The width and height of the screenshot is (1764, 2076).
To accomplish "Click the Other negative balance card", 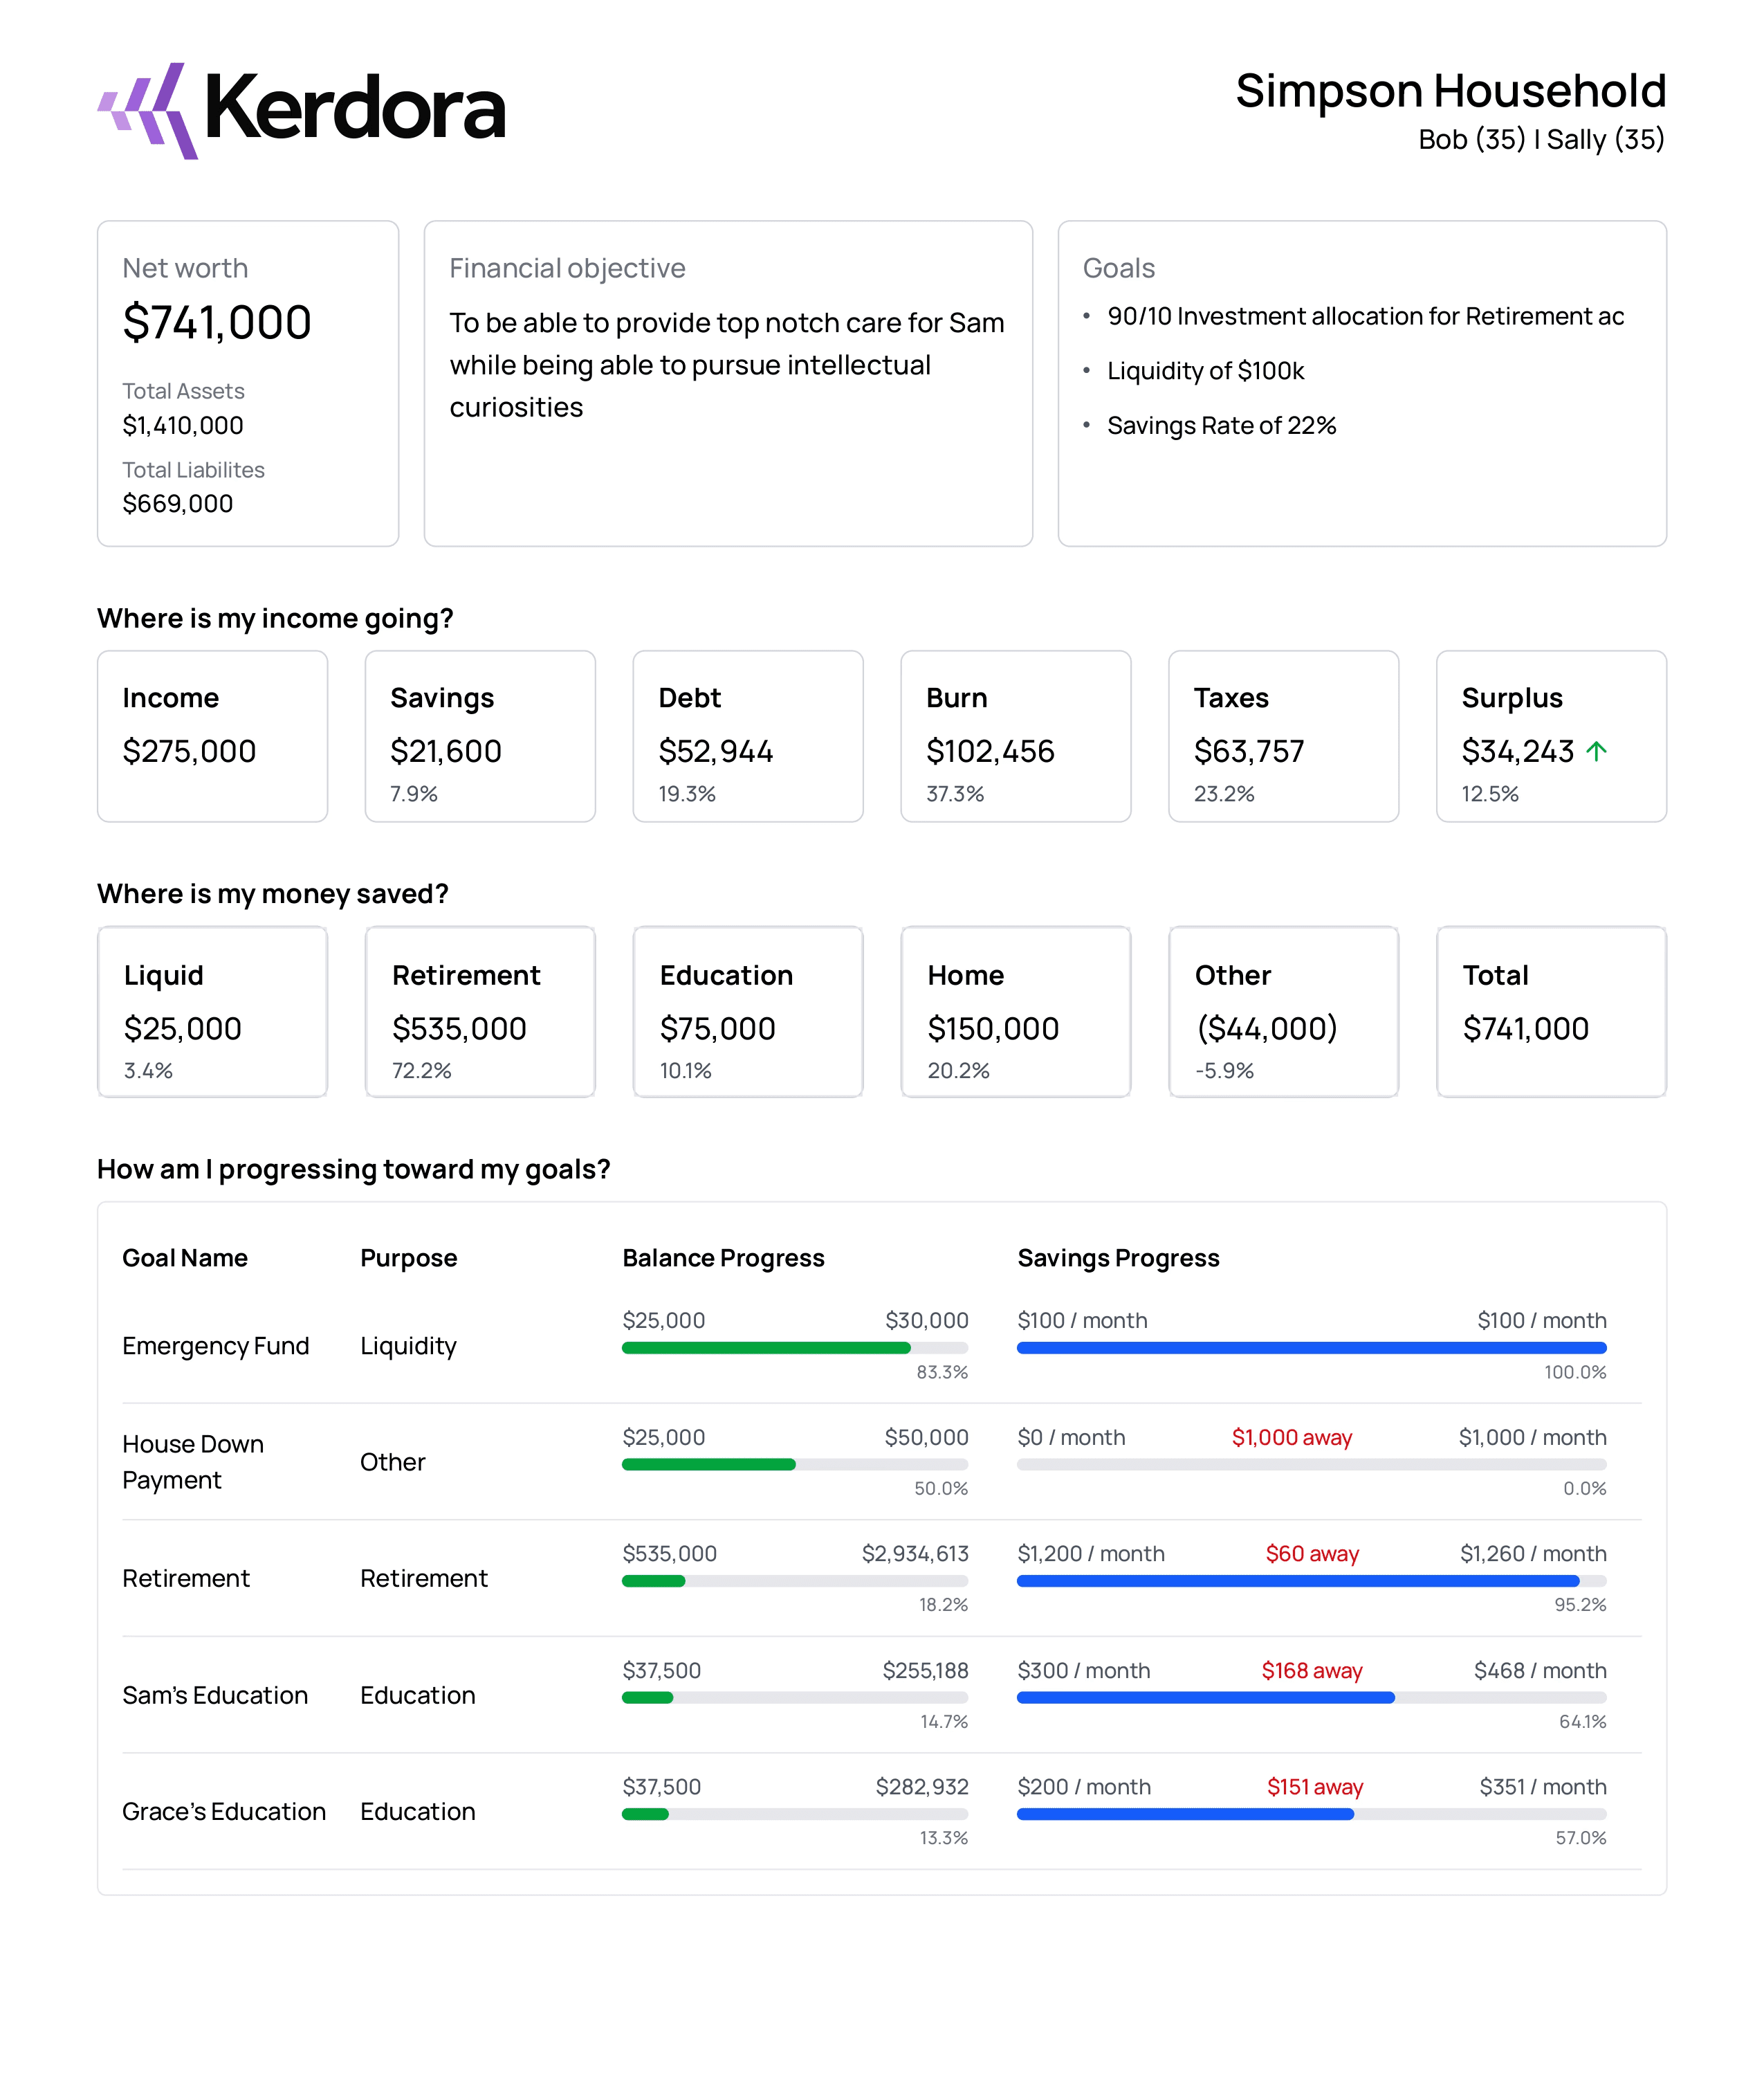I will coord(1283,1012).
